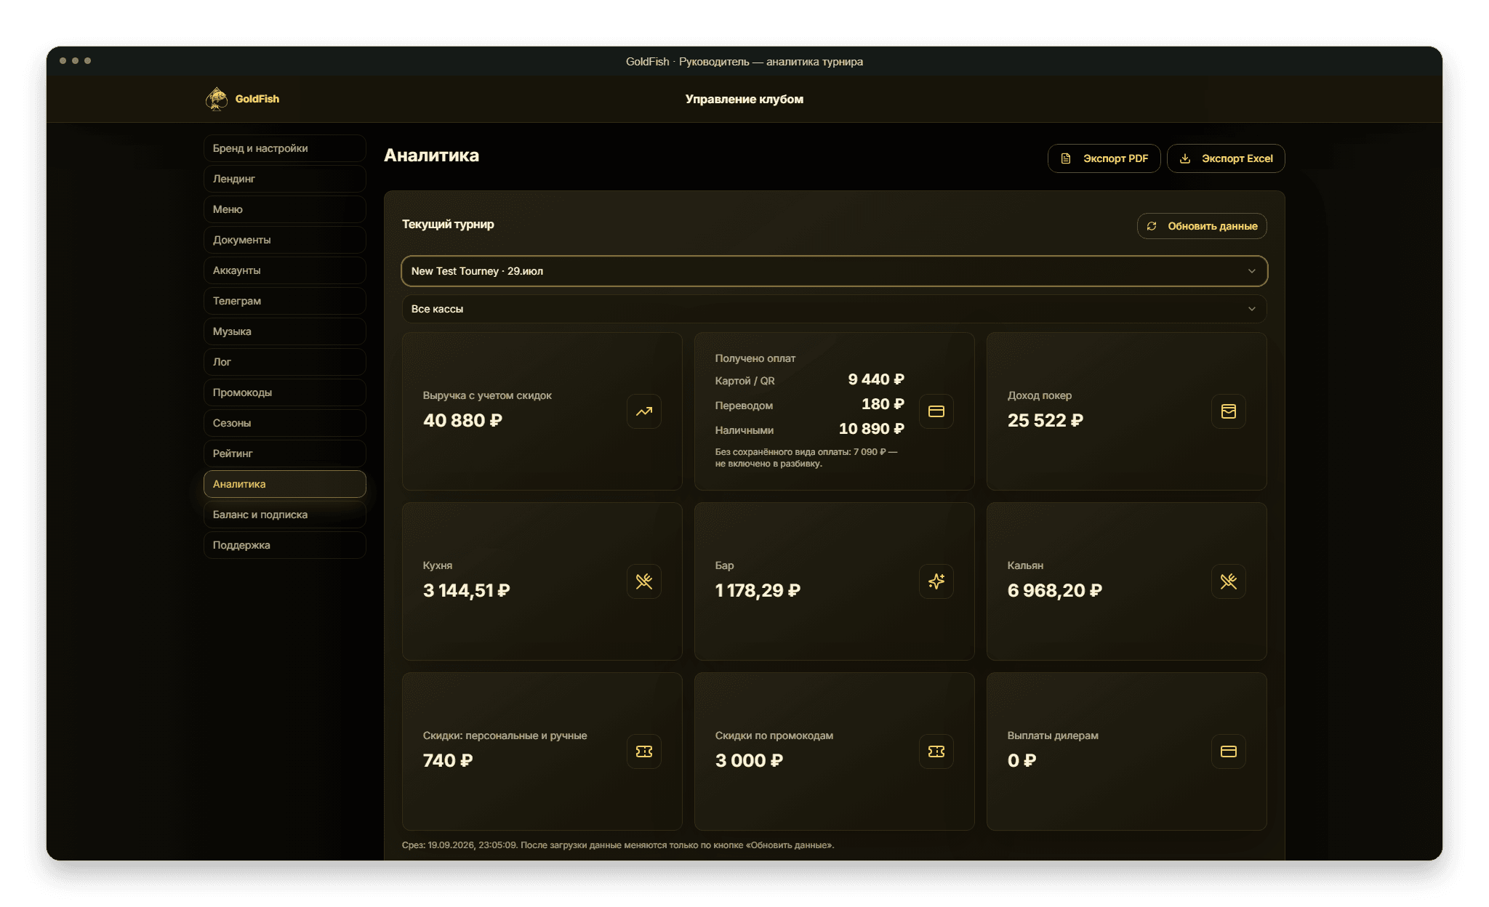Click the icon on Кальян card
Viewport: 1489px width, 907px height.
coord(1229,581)
